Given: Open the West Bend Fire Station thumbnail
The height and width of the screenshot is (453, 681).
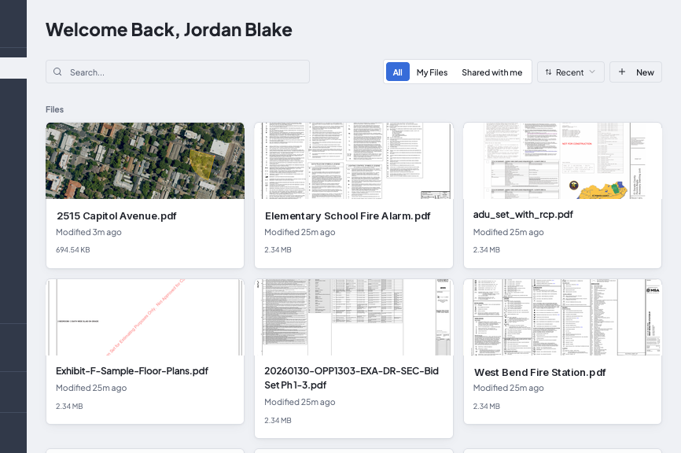Looking at the screenshot, I should (x=562, y=317).
